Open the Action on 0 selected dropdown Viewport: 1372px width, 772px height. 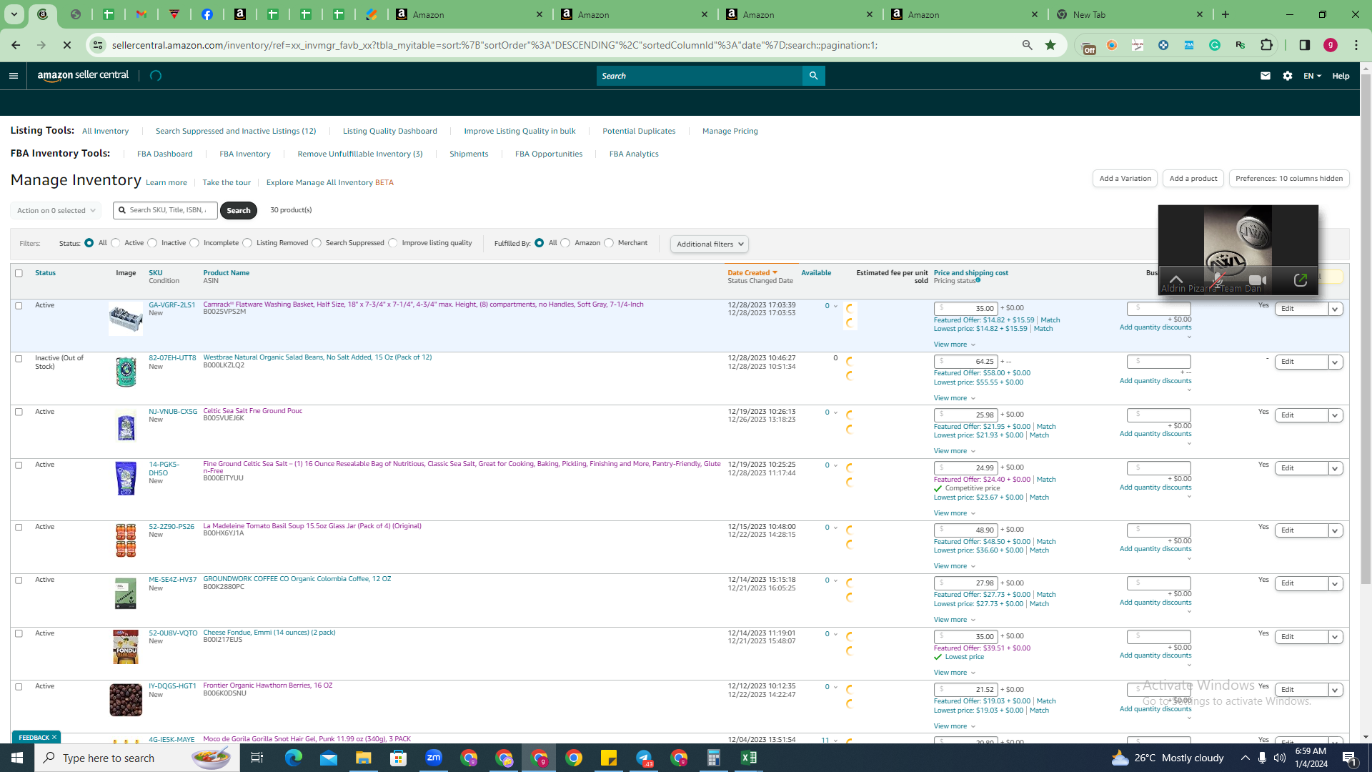click(56, 211)
